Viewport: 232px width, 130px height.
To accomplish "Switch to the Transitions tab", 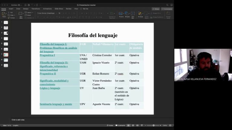I will click(x=36, y=9).
